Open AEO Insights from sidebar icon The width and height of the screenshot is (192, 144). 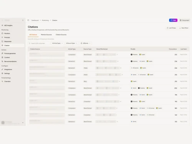[x=2, y=25]
